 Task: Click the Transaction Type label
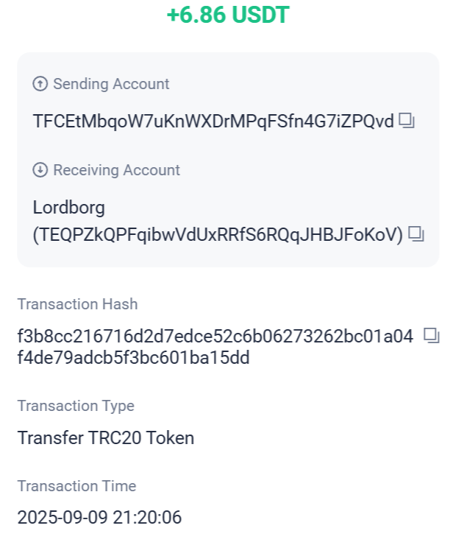[76, 406]
